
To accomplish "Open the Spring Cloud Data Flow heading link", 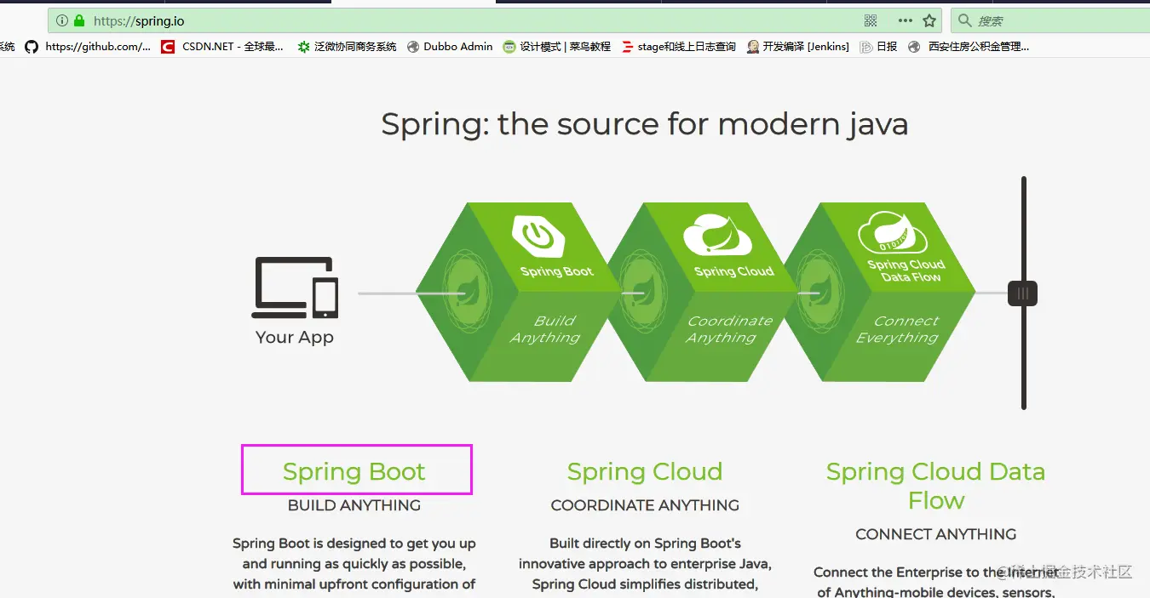I will (935, 486).
